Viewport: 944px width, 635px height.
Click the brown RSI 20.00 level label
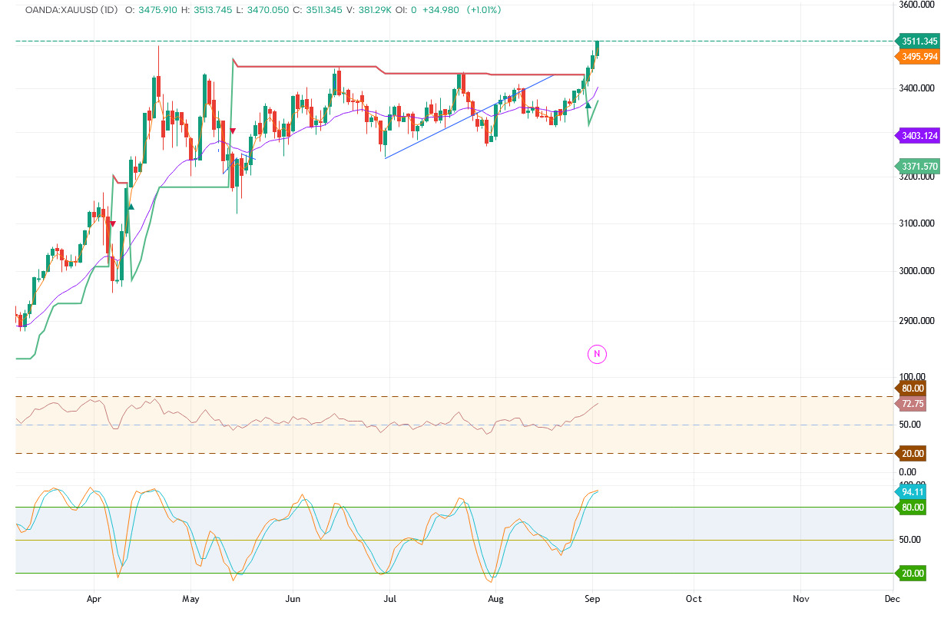click(x=913, y=454)
